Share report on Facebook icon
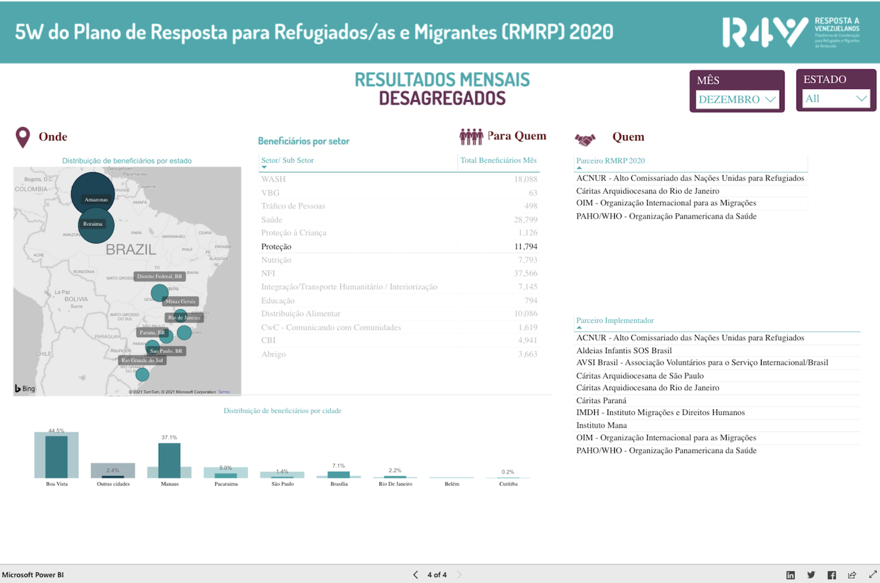The image size is (880, 583). click(x=832, y=575)
